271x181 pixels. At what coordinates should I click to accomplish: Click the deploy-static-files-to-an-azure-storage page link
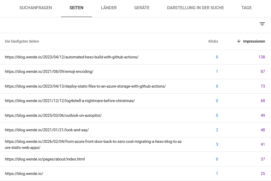pyautogui.click(x=85, y=86)
